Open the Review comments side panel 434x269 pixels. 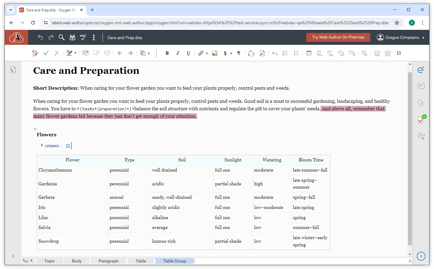pyautogui.click(x=421, y=86)
